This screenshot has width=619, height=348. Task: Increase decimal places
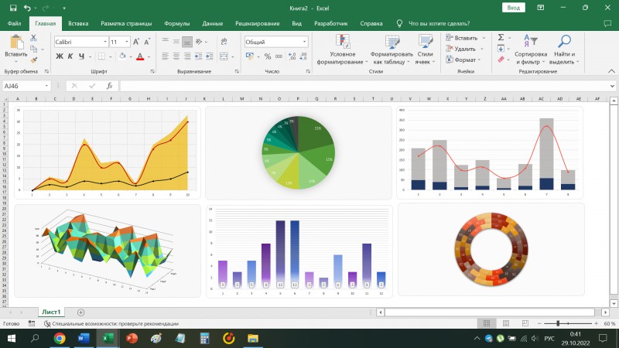pos(292,56)
